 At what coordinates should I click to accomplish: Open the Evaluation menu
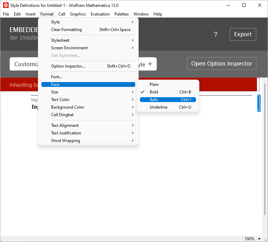coord(100,14)
